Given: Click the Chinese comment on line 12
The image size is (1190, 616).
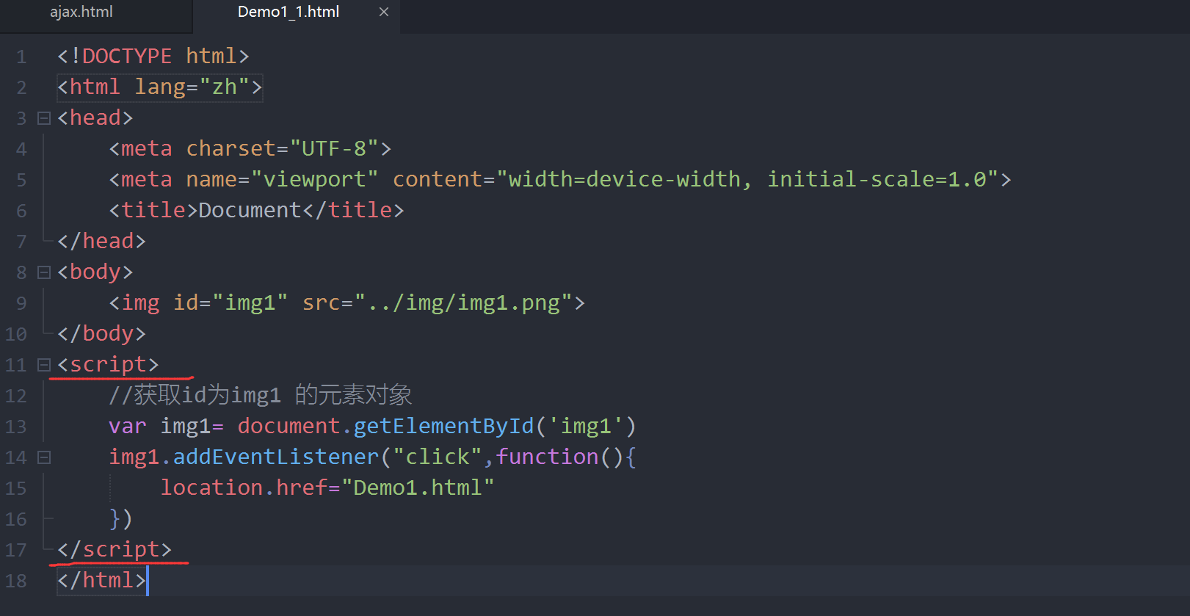Looking at the screenshot, I should pos(261,395).
